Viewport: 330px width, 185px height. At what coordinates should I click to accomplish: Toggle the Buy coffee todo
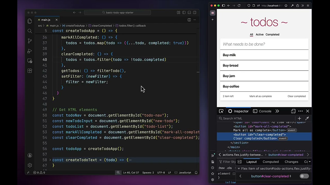pyautogui.click(x=231, y=87)
